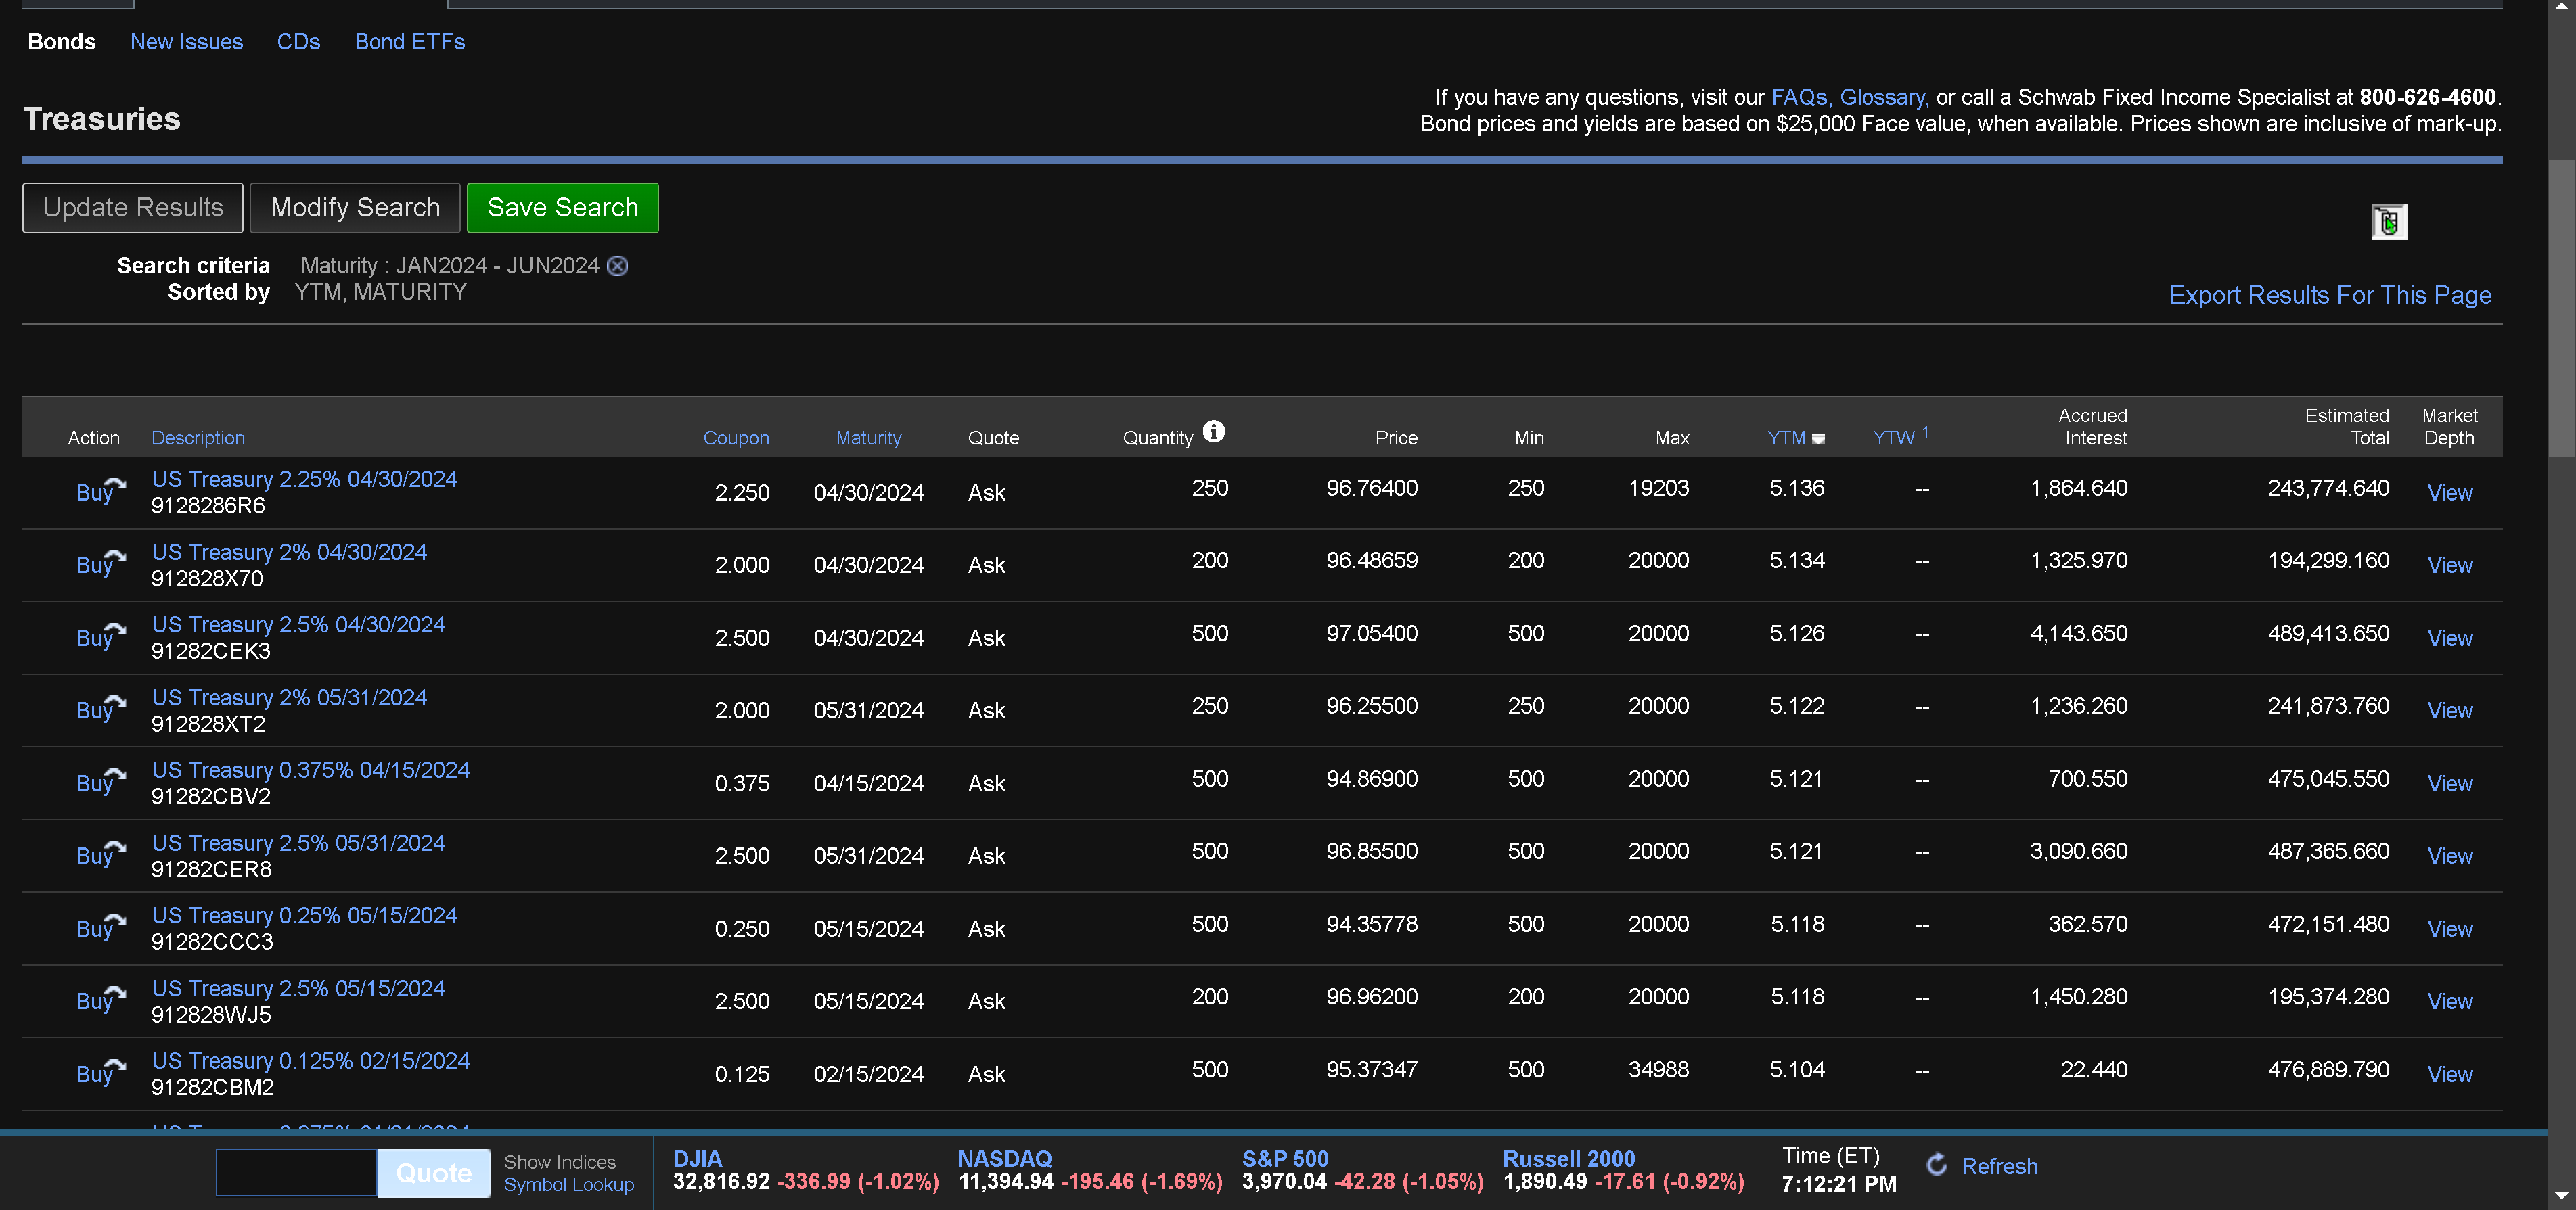Open US Treasury 2% 04/30/2024 details
This screenshot has height=1210, width=2576.
tap(289, 553)
